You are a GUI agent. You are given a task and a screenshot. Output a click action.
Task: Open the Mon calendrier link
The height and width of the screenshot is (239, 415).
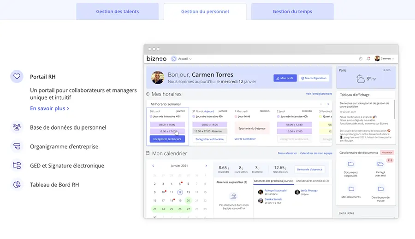pyautogui.click(x=287, y=153)
